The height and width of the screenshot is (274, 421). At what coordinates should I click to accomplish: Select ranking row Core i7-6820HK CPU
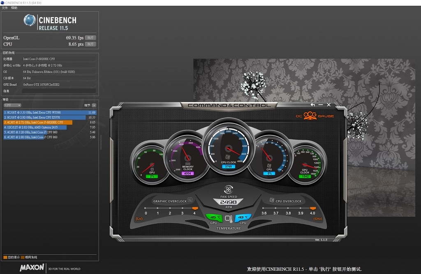[x=50, y=122]
